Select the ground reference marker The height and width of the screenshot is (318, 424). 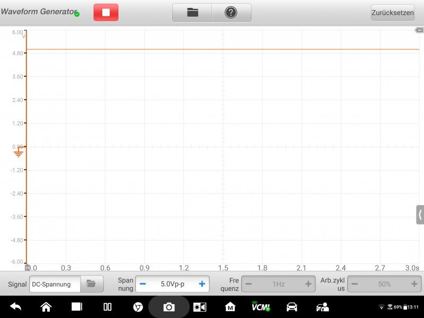point(19,153)
